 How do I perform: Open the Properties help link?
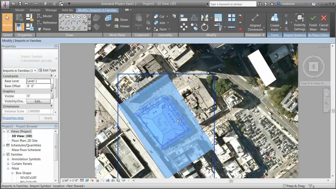click(x=13, y=118)
